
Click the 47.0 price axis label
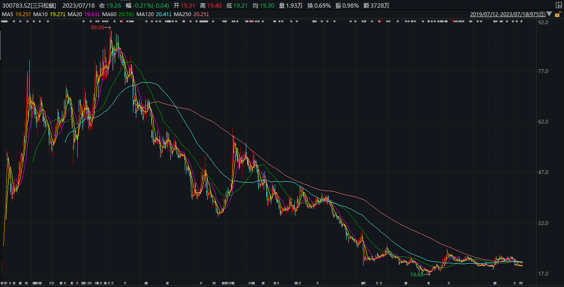tap(544, 172)
